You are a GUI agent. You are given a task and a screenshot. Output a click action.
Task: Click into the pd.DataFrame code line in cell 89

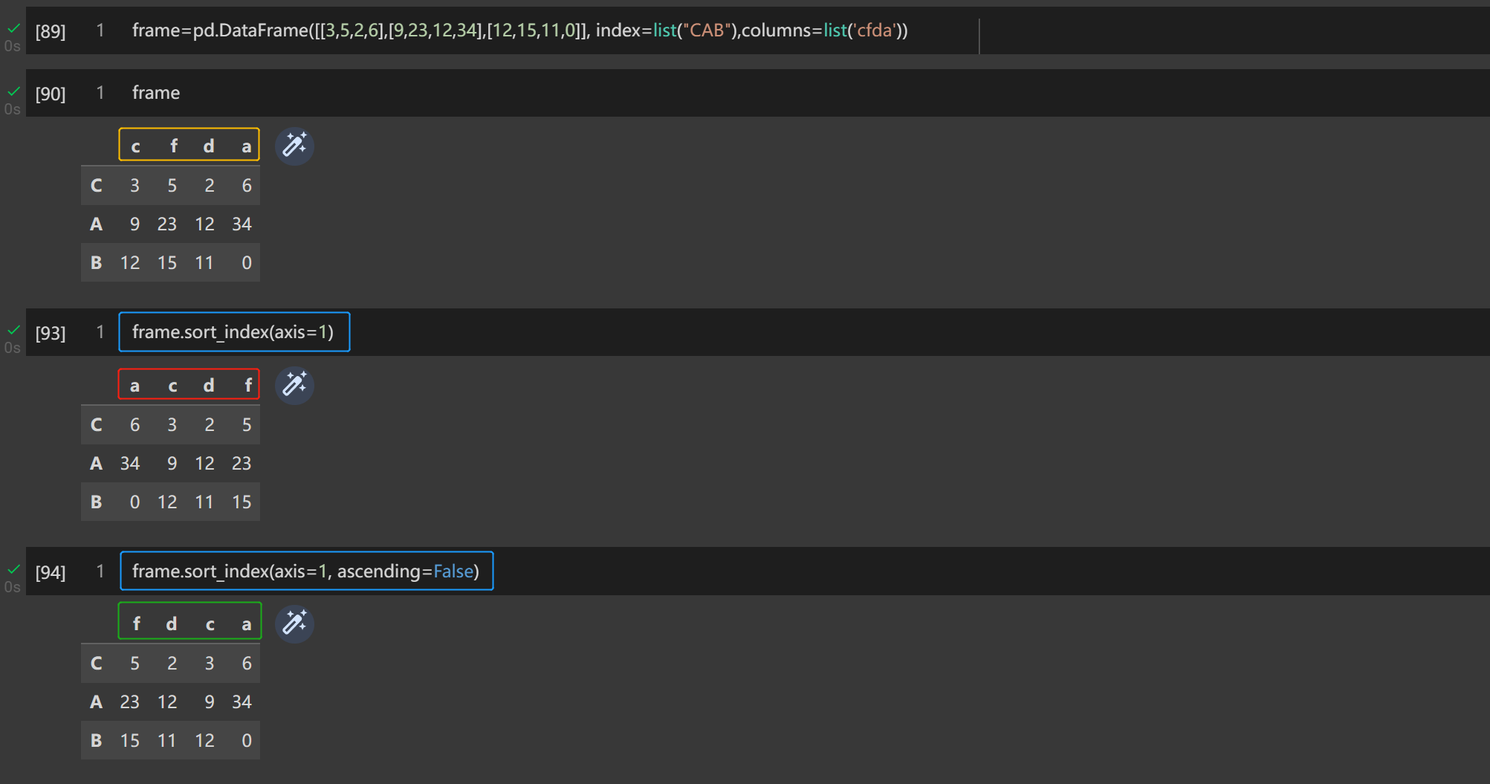point(519,30)
